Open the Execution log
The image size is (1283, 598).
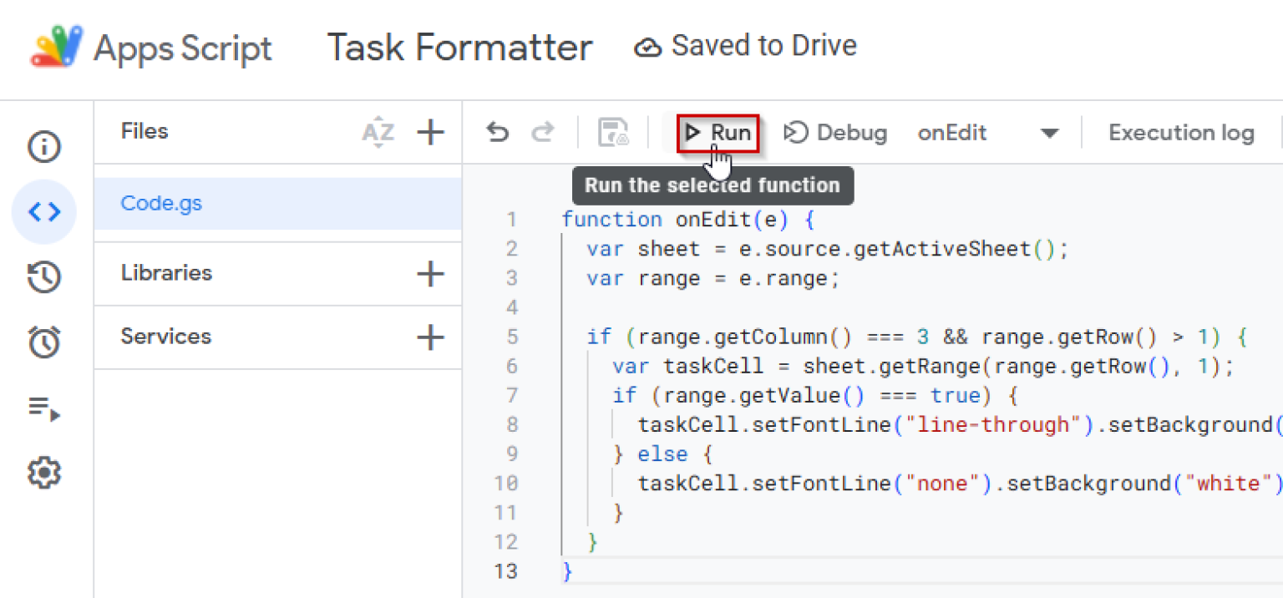click(1180, 133)
